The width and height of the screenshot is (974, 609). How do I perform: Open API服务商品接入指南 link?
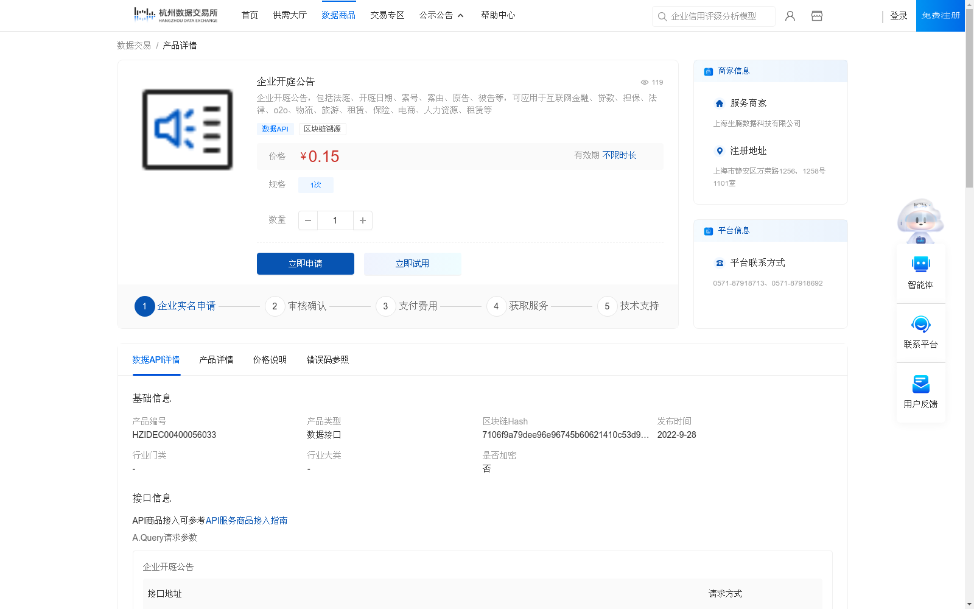(x=247, y=521)
